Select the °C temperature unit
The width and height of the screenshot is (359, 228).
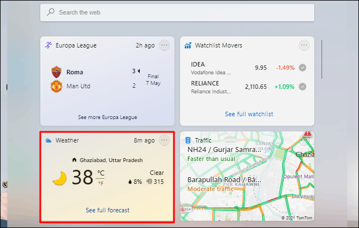click(101, 173)
